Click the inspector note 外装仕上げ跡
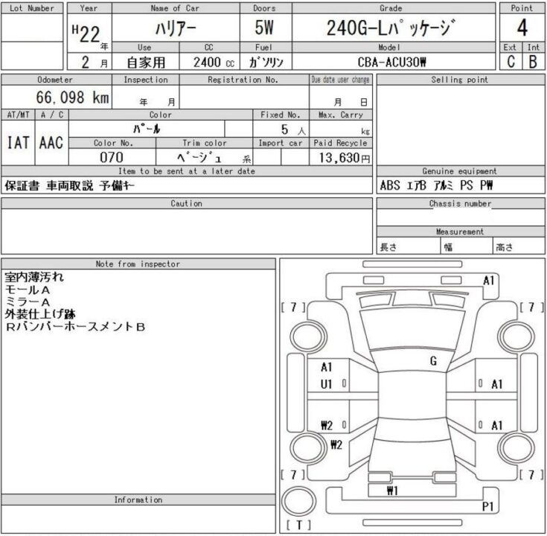Image resolution: width=547 pixels, height=536 pixels. tap(40, 314)
